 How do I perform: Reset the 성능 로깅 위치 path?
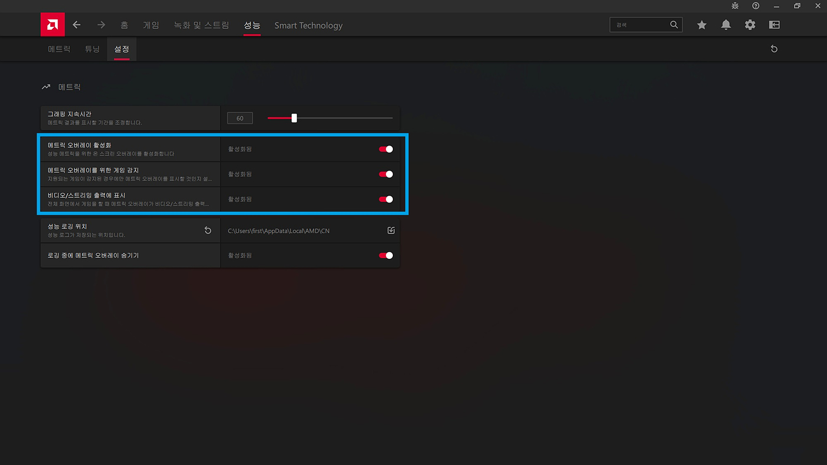pyautogui.click(x=208, y=230)
